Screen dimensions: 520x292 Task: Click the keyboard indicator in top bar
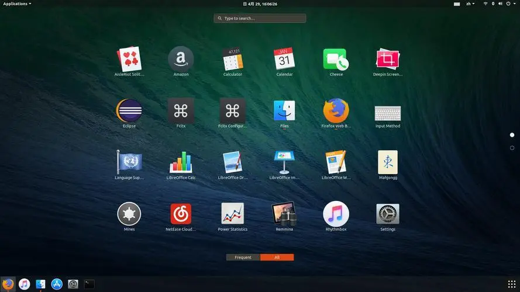pyautogui.click(x=457, y=4)
